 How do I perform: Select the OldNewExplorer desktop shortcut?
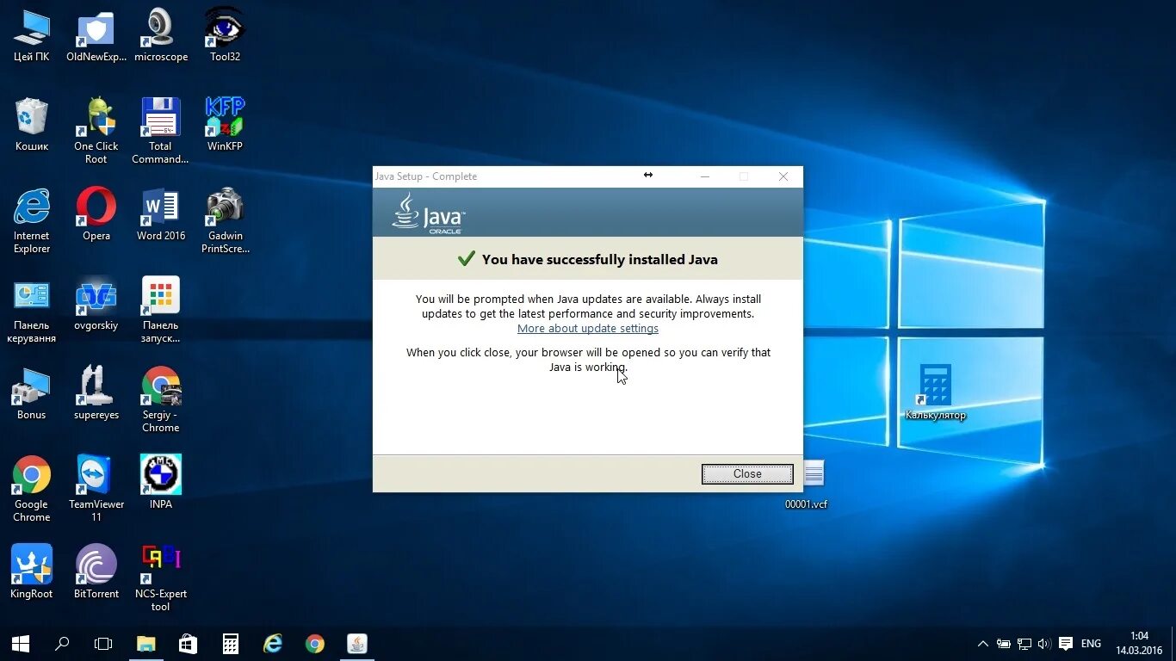click(96, 35)
